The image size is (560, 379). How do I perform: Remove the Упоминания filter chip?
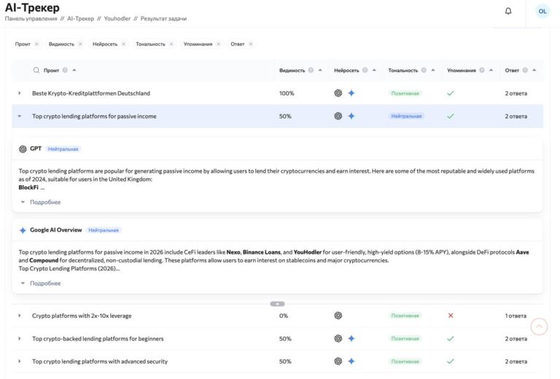[219, 44]
